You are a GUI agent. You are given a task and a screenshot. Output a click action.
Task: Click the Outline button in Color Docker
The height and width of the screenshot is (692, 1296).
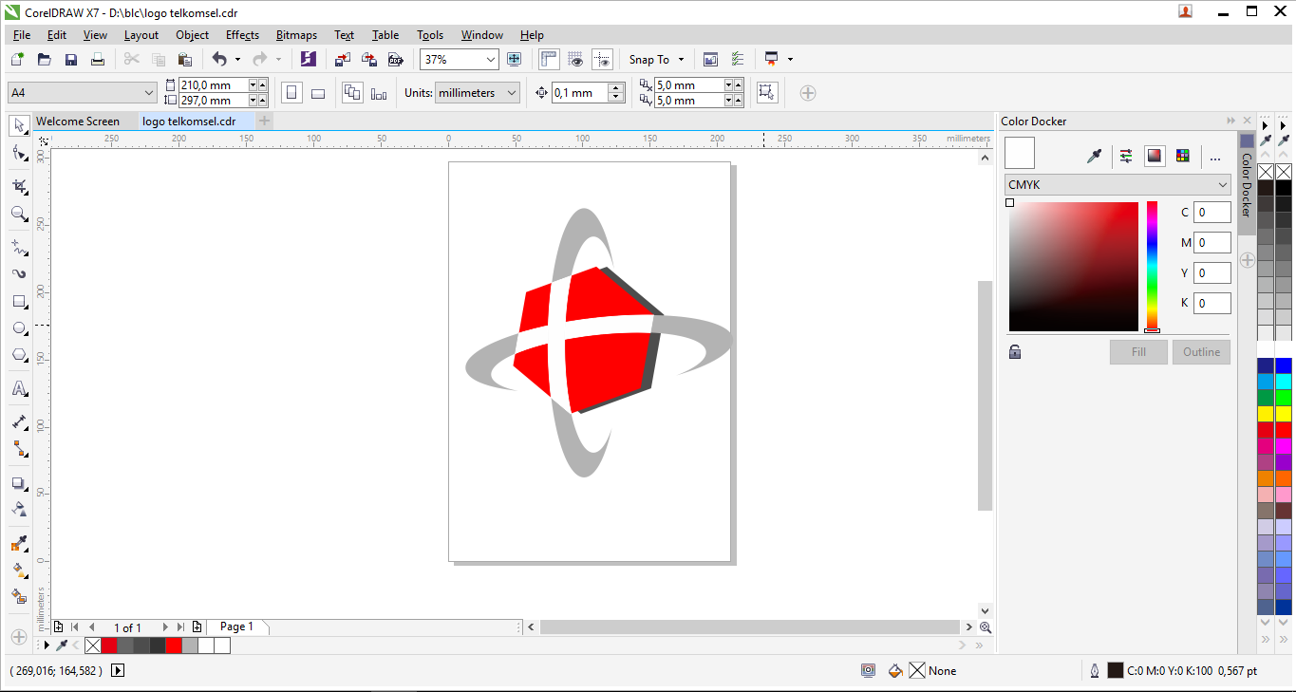tap(1201, 352)
